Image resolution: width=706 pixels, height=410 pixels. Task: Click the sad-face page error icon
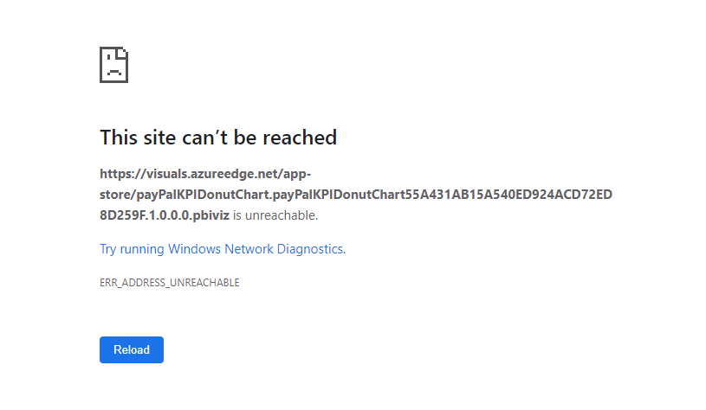[114, 65]
